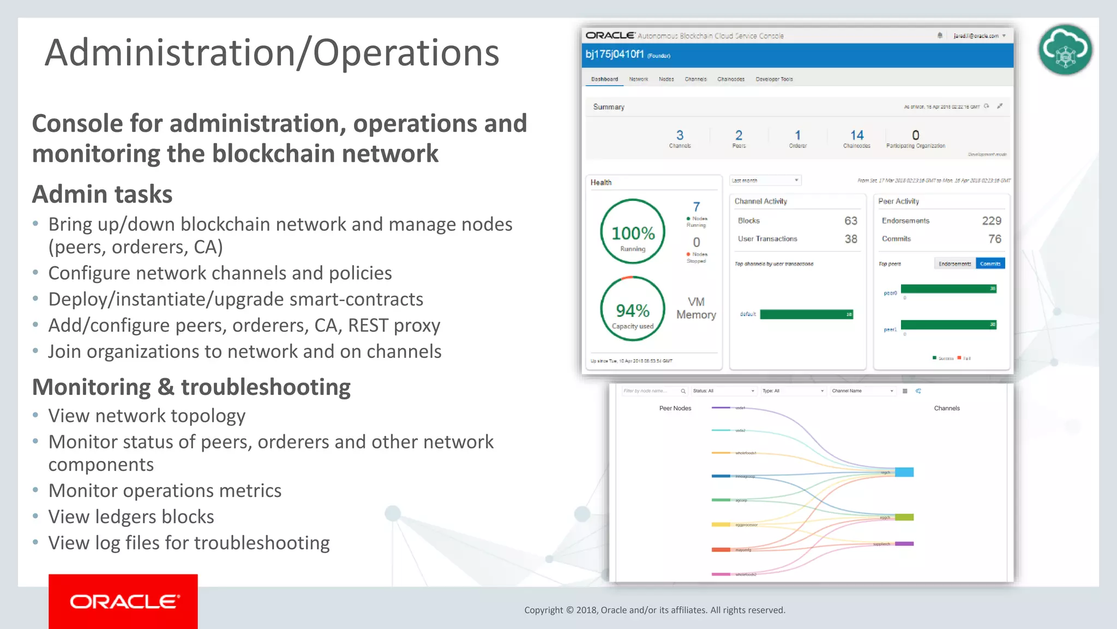Viewport: 1117px width, 629px height.
Task: Switch to topology graph view icon
Action: coord(918,391)
